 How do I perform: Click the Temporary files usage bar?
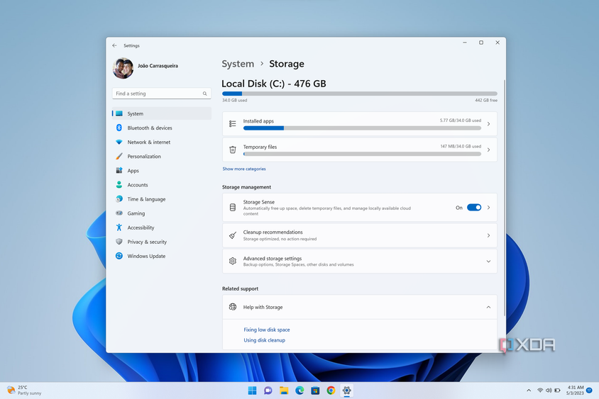point(362,154)
